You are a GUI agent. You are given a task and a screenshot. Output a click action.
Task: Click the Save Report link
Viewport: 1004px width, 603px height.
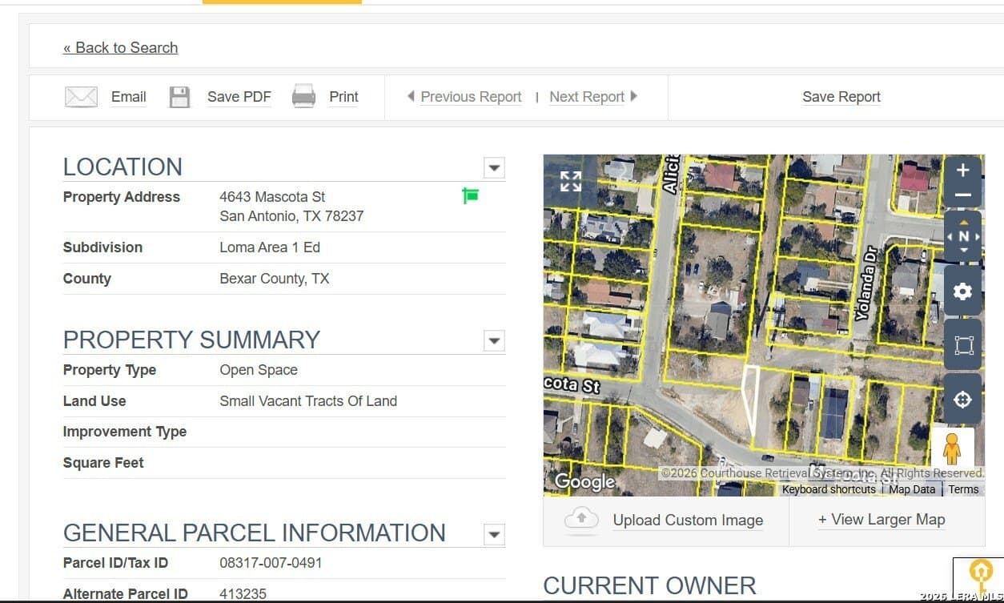(841, 96)
